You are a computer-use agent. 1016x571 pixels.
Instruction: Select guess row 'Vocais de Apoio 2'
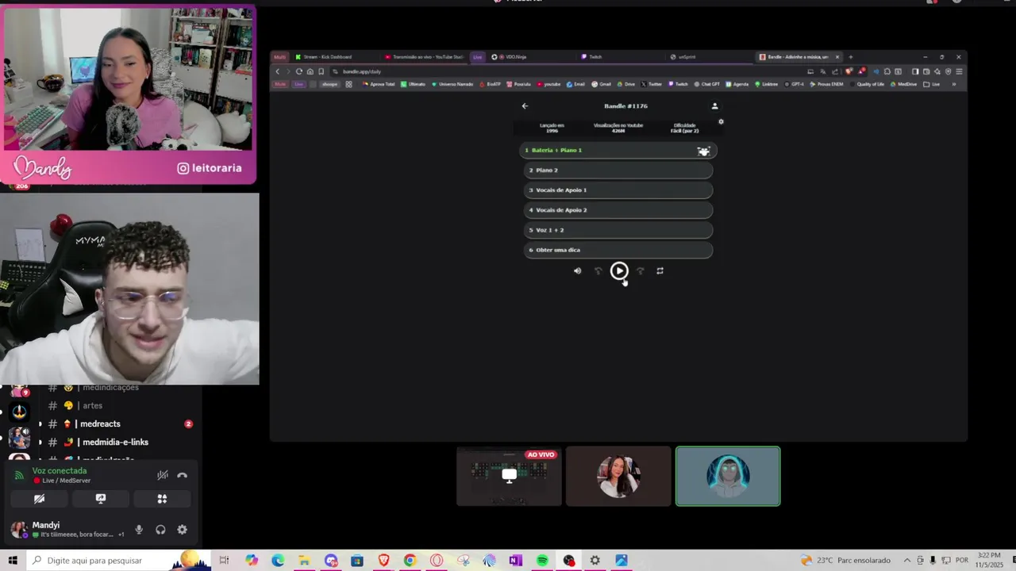pos(618,209)
